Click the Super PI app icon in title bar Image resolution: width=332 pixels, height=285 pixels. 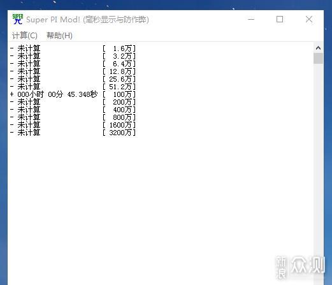(18, 19)
